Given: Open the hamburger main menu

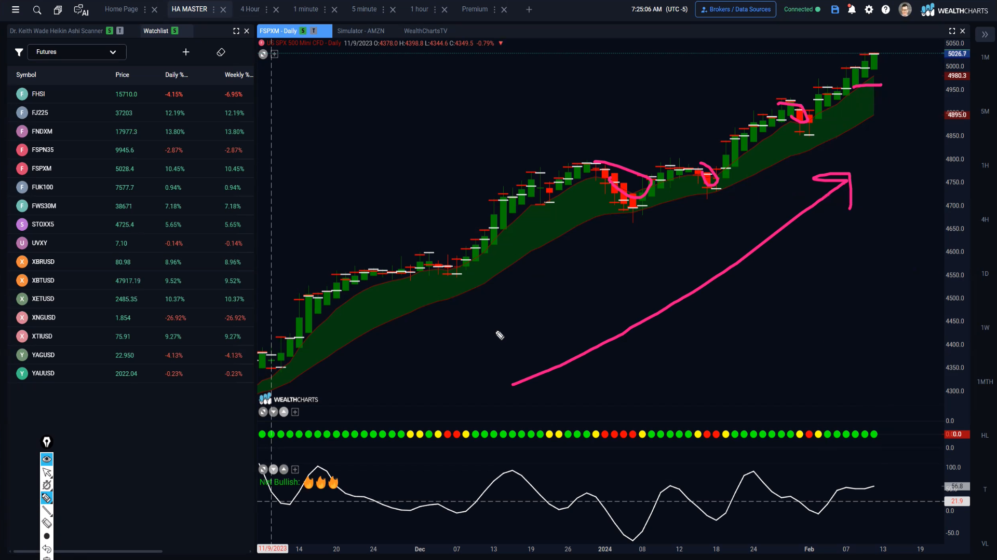Looking at the screenshot, I should (x=16, y=9).
